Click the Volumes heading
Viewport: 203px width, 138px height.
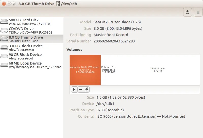[x=74, y=50]
